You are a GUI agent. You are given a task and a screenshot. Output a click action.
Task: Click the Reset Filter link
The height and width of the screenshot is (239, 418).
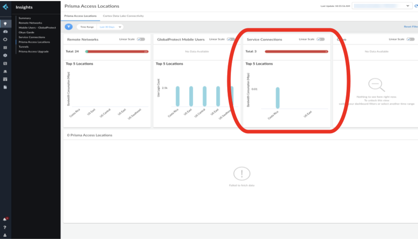point(410,27)
